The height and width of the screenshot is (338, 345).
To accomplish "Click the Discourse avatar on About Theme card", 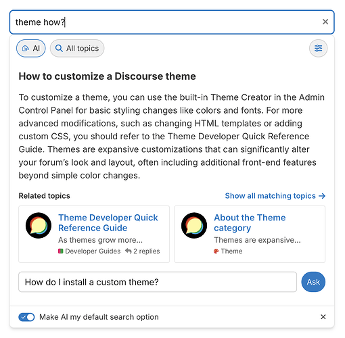I will (x=194, y=225).
